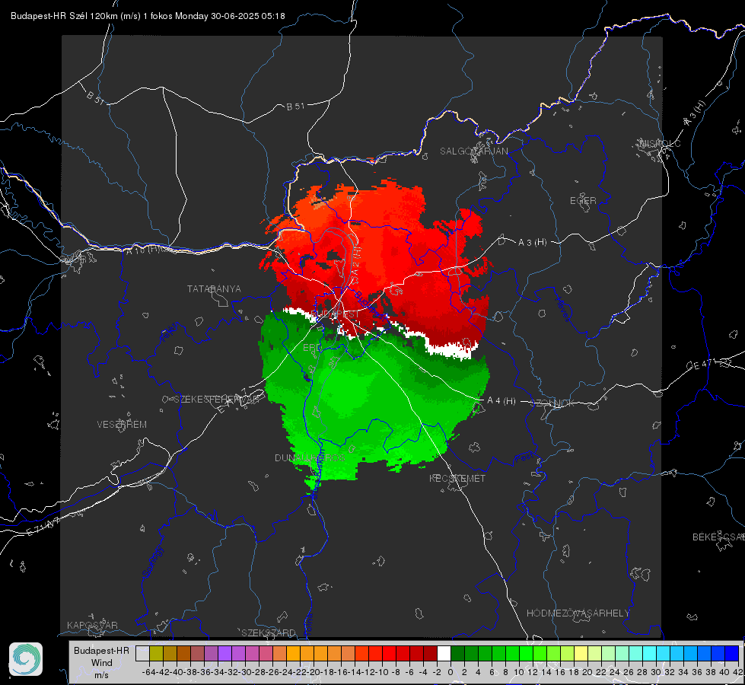Select the SZÉKESFEHÉRVÁR city label
Image resolution: width=745 pixels, height=685 pixels.
coord(217,400)
